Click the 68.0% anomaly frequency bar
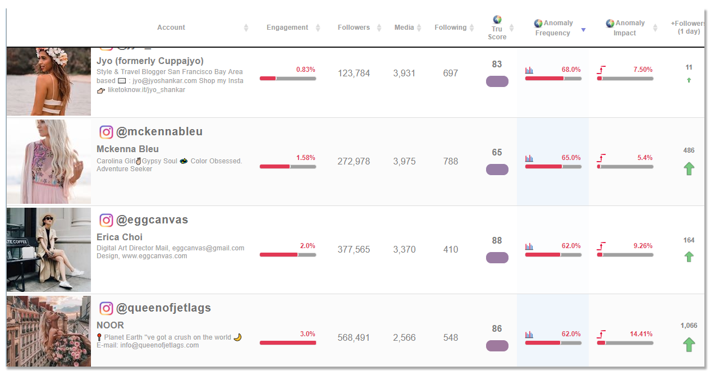 553,79
